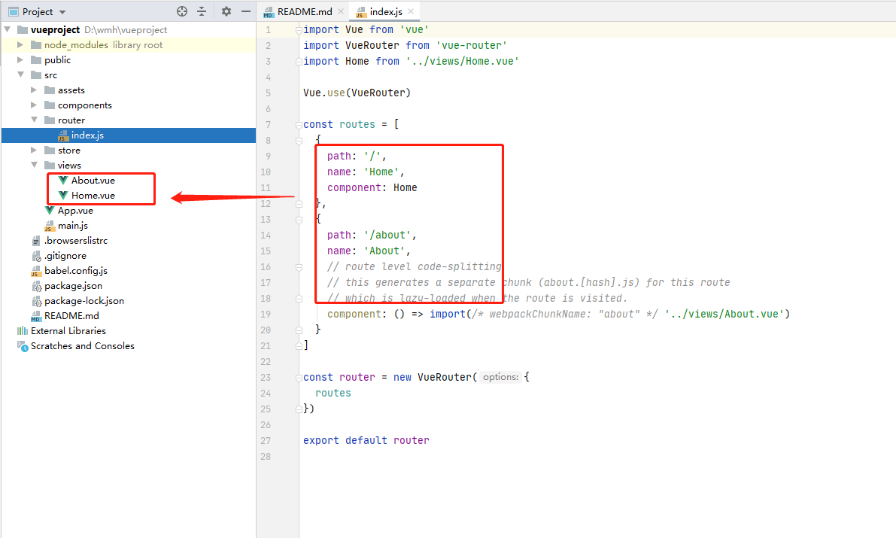The image size is (896, 538).
Task: Click on 'Vue.use(VueRouter)' code line
Action: click(357, 93)
